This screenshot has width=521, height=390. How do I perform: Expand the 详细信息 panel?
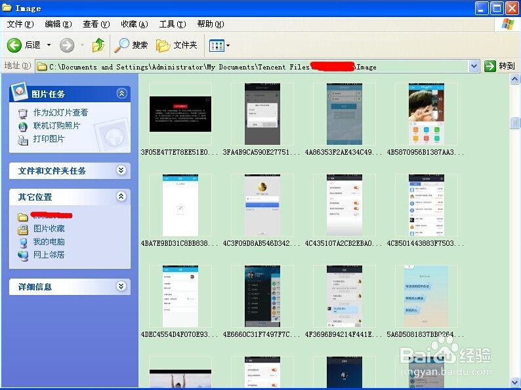click(121, 286)
